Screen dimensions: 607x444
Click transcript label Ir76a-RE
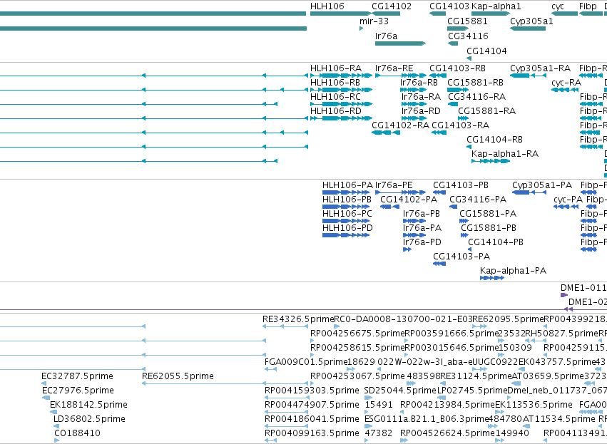point(394,68)
